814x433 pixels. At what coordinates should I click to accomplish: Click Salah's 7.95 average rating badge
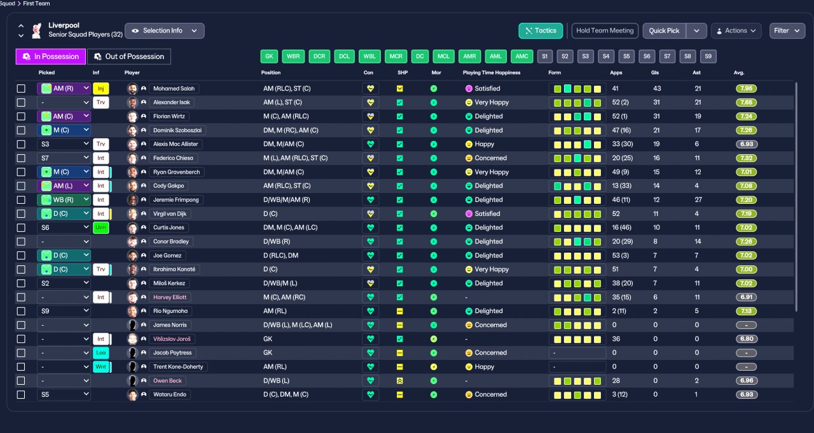click(x=746, y=89)
